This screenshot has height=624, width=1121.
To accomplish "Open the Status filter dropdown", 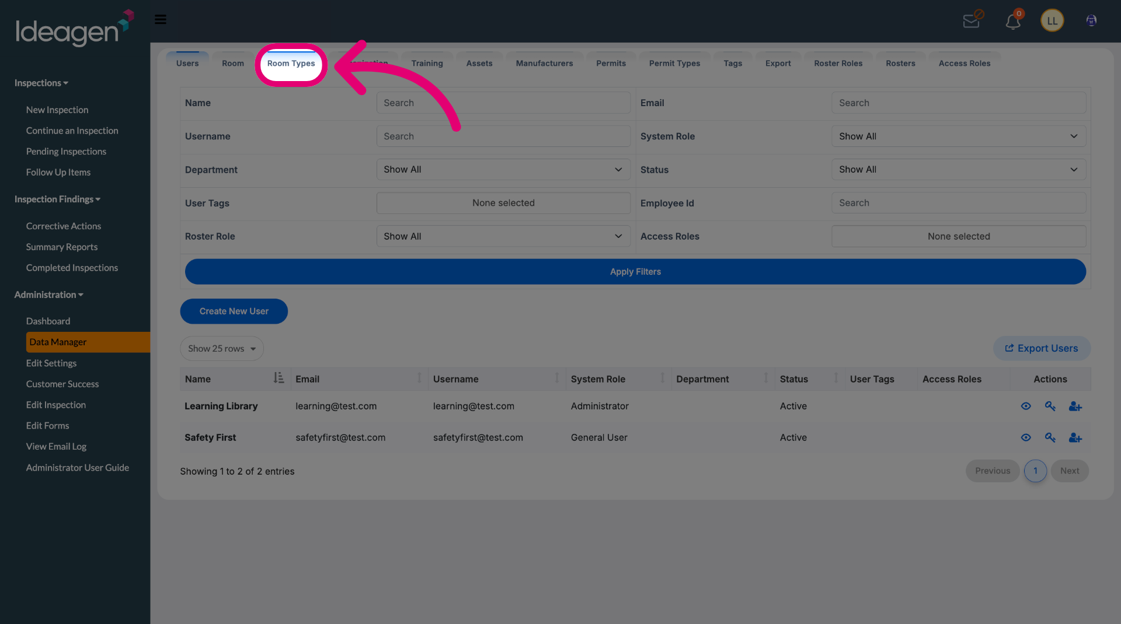I will (x=959, y=169).
